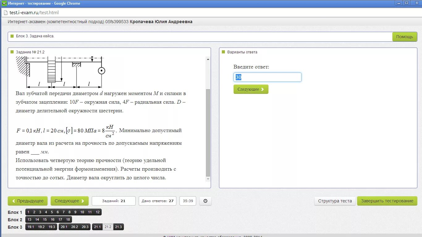Select question 17 in Блок 2
Screen dimensions: 422x237
coord(60,219)
